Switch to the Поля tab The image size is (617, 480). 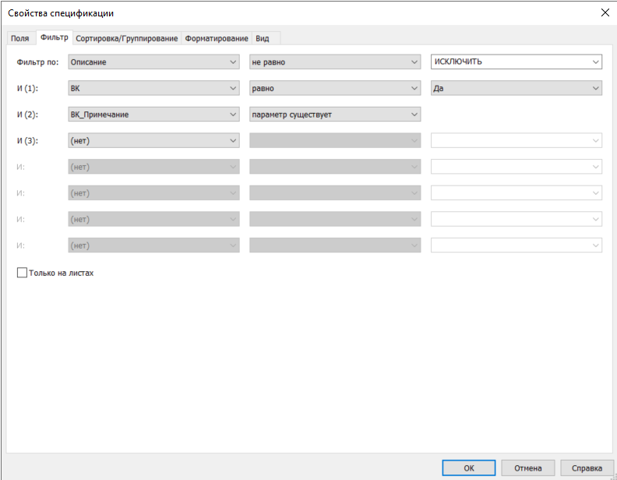click(x=20, y=38)
